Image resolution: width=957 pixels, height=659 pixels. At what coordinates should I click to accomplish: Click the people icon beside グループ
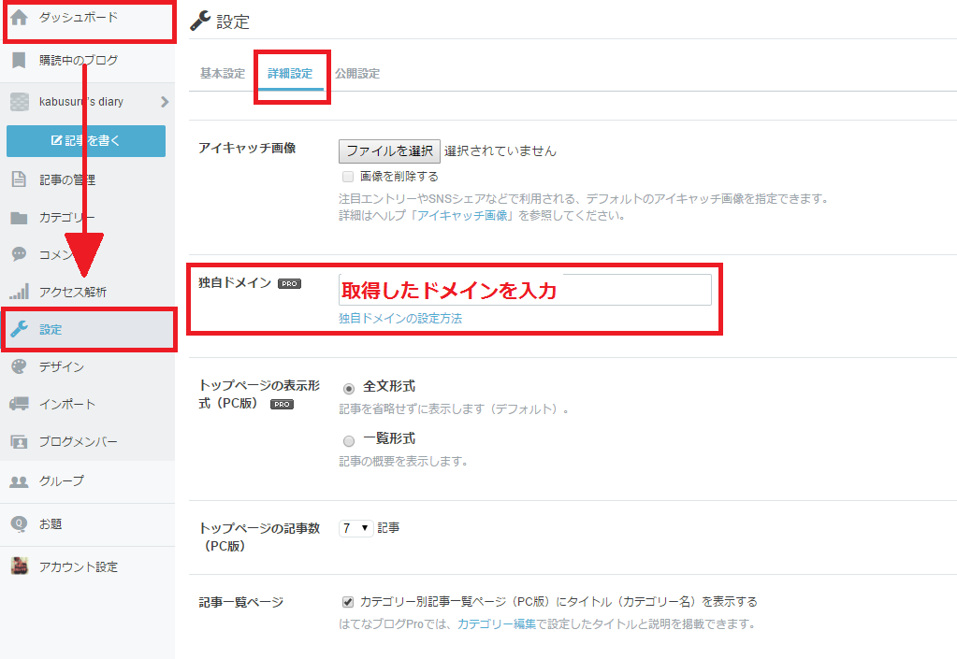tap(19, 481)
